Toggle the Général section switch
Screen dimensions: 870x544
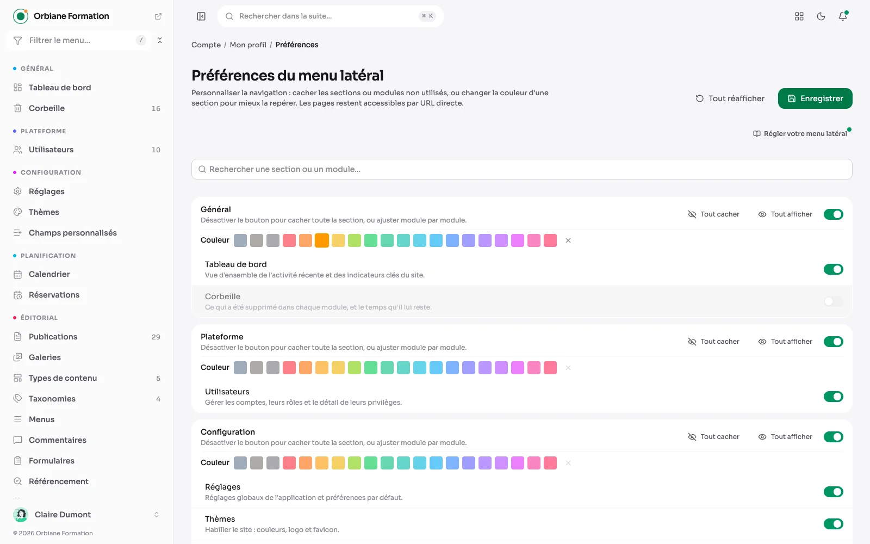(x=833, y=214)
